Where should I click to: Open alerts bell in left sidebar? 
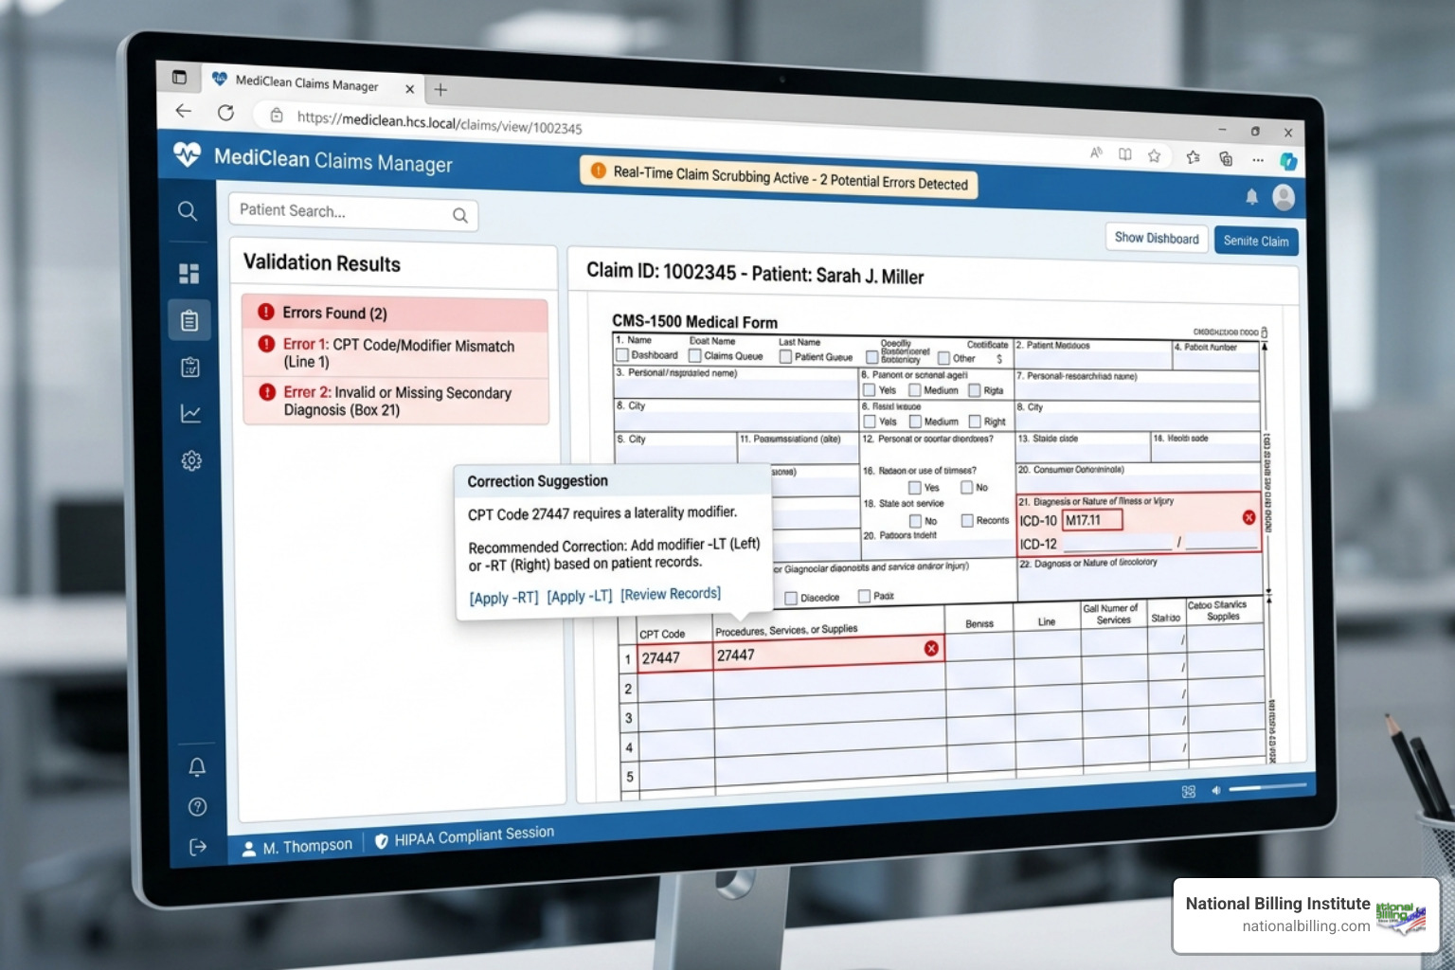(x=197, y=767)
